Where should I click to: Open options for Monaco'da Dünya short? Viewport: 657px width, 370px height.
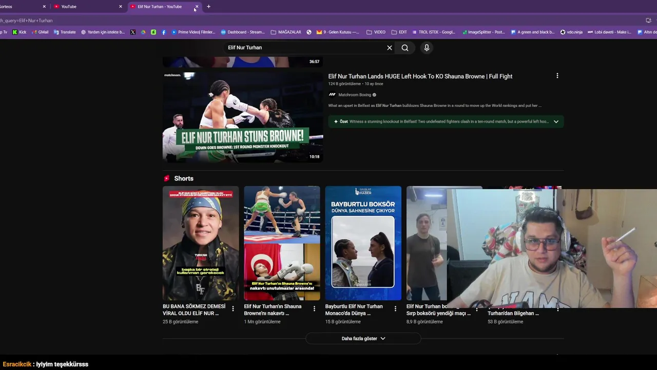click(x=395, y=309)
